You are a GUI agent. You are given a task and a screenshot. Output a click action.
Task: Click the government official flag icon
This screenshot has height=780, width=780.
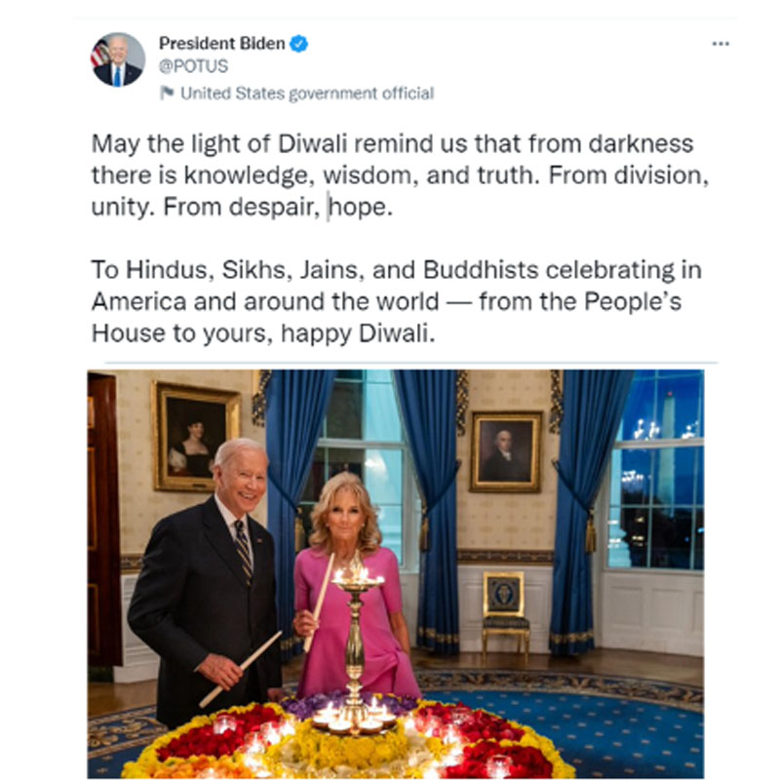(167, 93)
